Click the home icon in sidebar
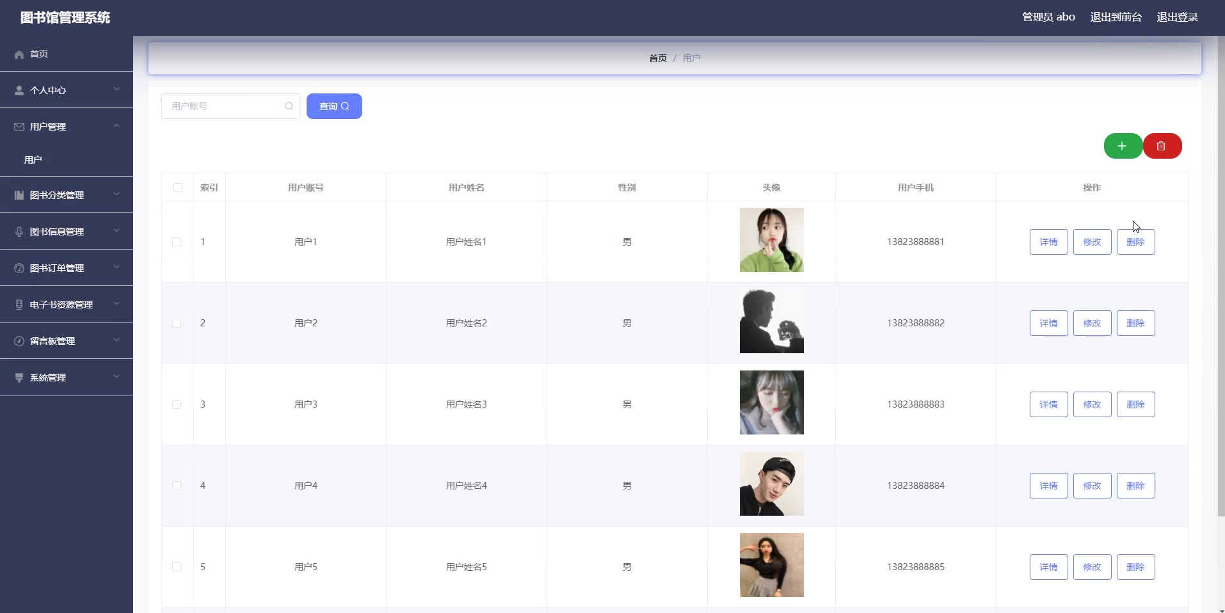The width and height of the screenshot is (1225, 613). coord(19,54)
